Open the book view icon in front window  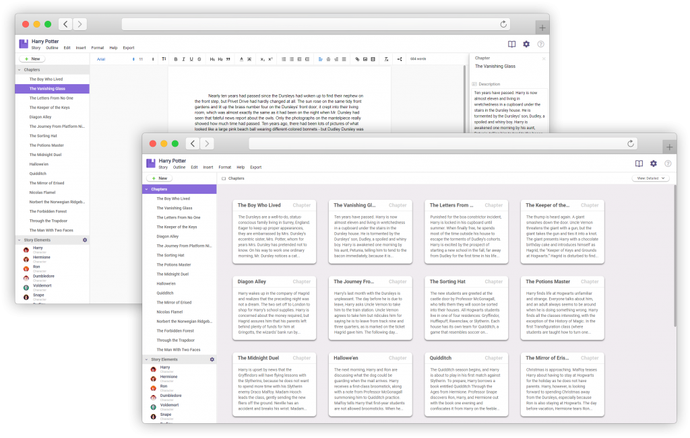point(639,163)
